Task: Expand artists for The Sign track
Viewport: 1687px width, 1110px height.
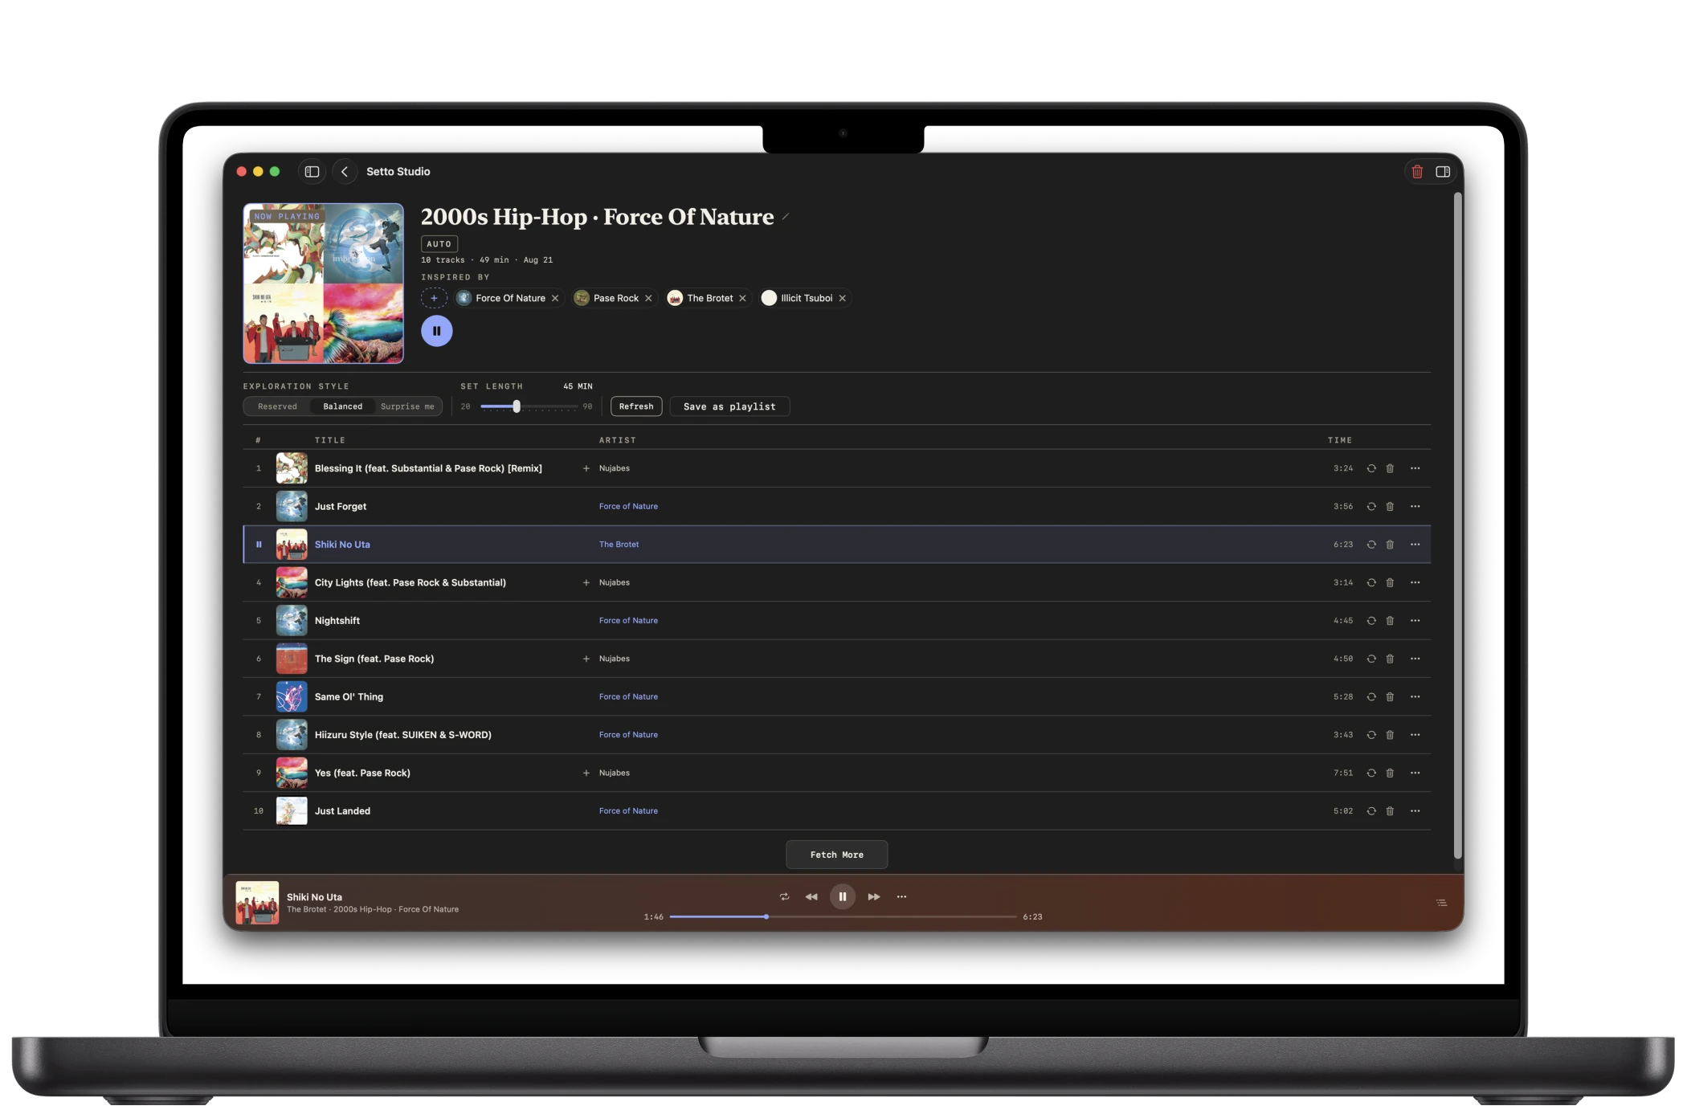Action: [x=586, y=659]
